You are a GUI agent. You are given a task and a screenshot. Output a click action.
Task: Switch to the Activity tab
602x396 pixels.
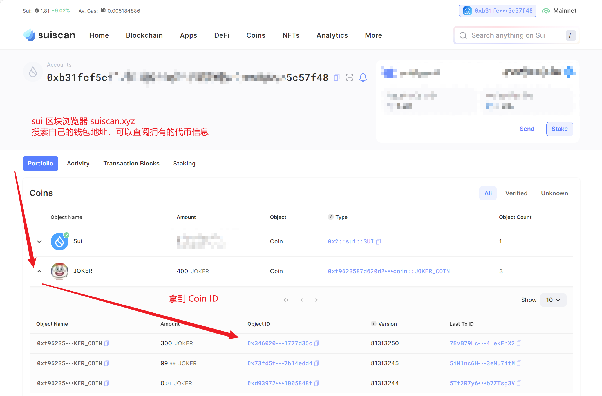pos(78,164)
